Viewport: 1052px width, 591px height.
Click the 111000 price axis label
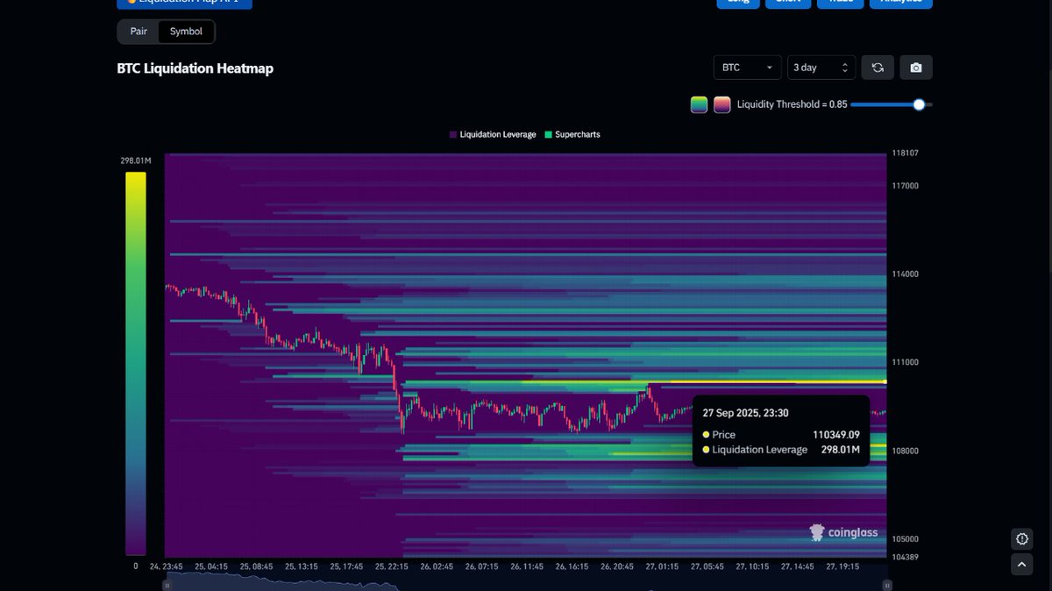[906, 362]
